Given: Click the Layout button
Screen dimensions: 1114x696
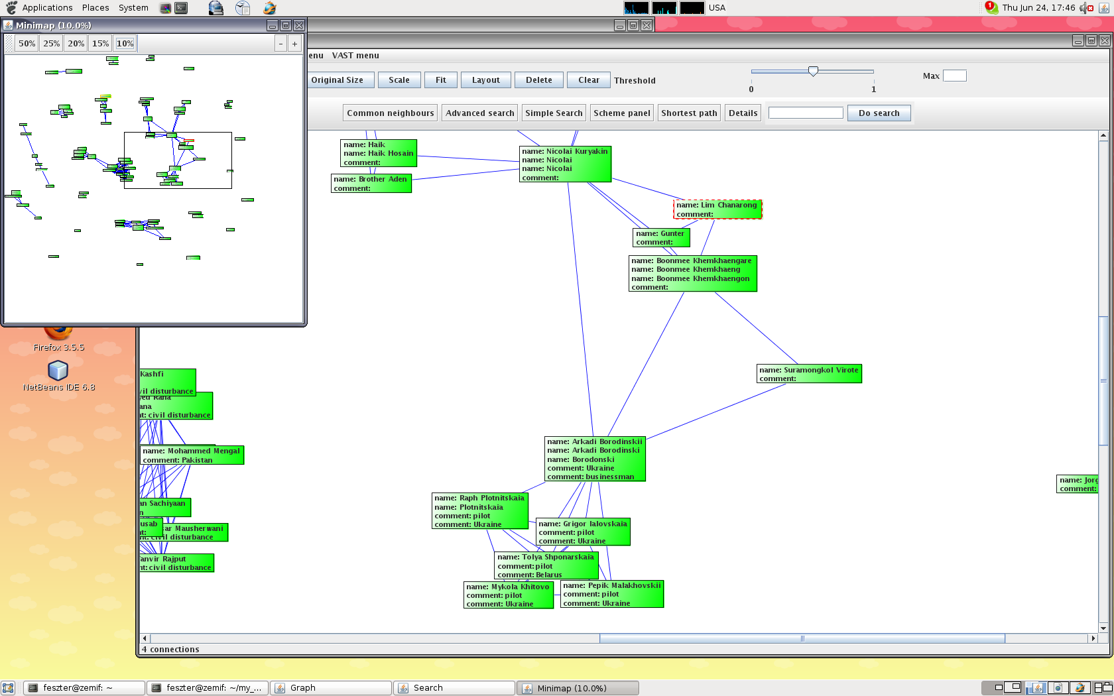Looking at the screenshot, I should (486, 80).
